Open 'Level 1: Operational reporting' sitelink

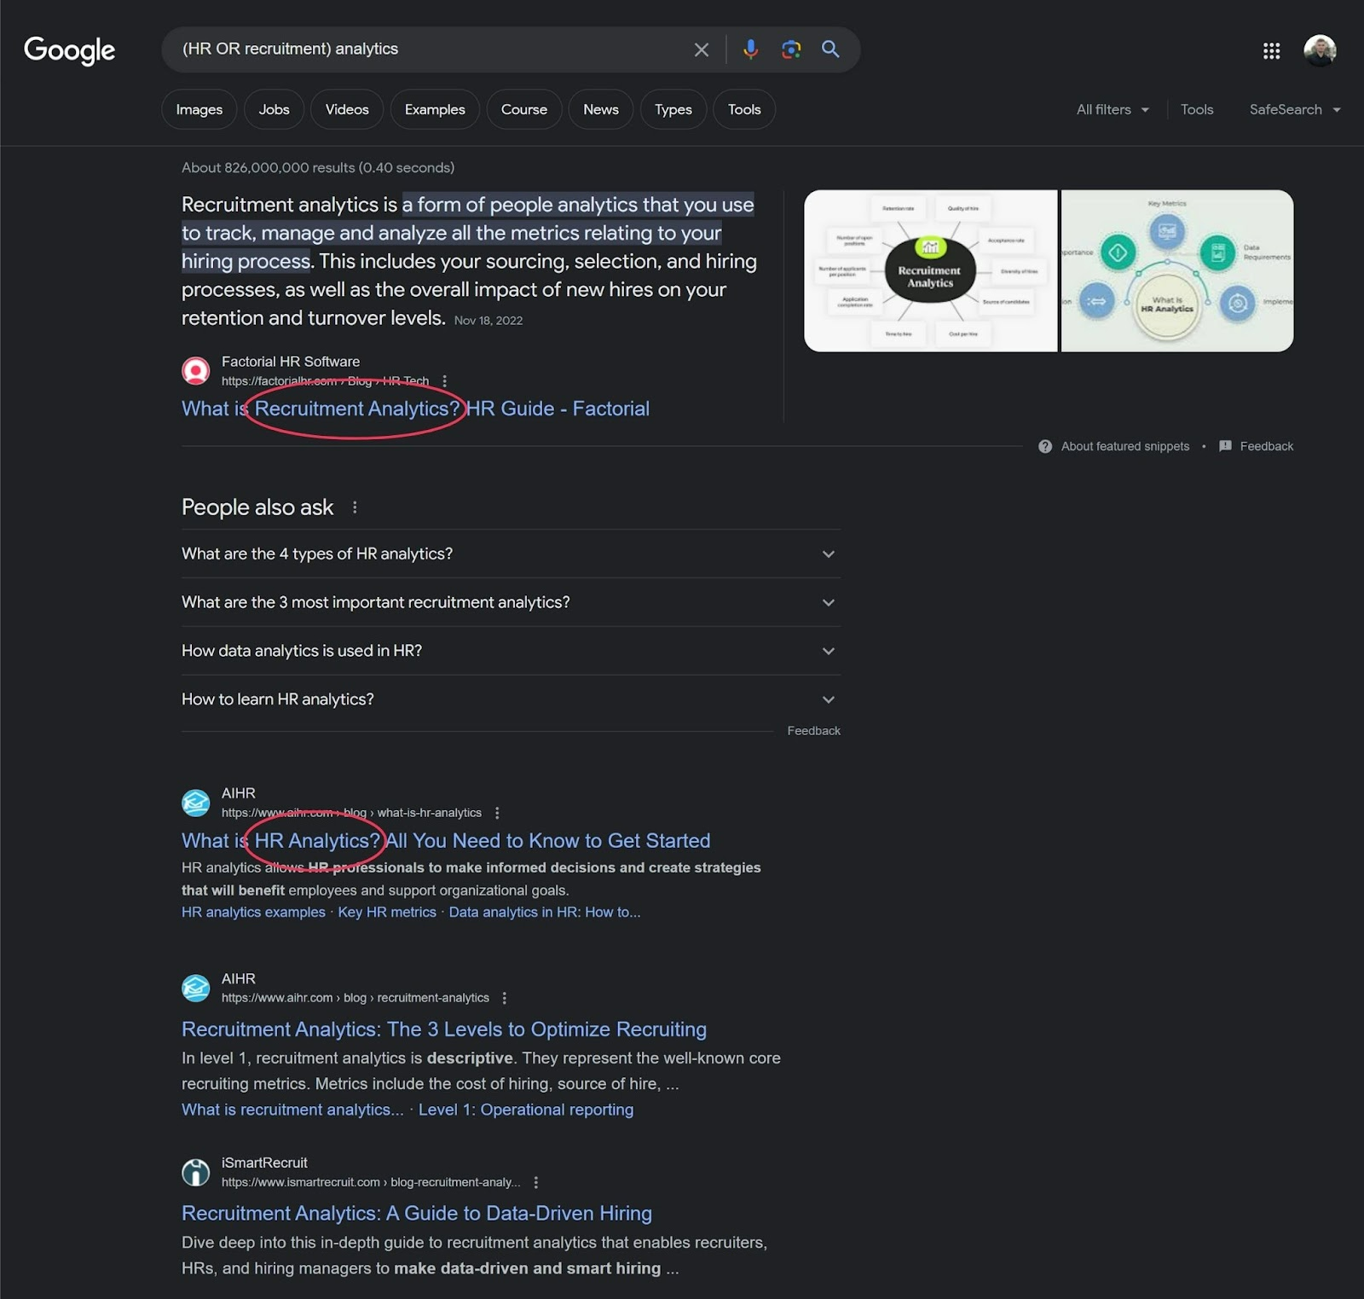526,1110
